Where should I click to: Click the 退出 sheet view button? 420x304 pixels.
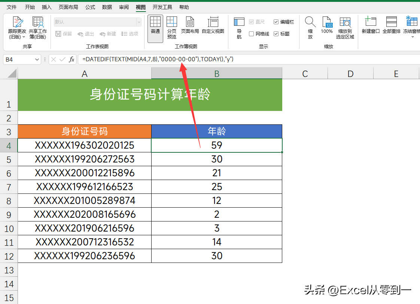[x=86, y=34]
